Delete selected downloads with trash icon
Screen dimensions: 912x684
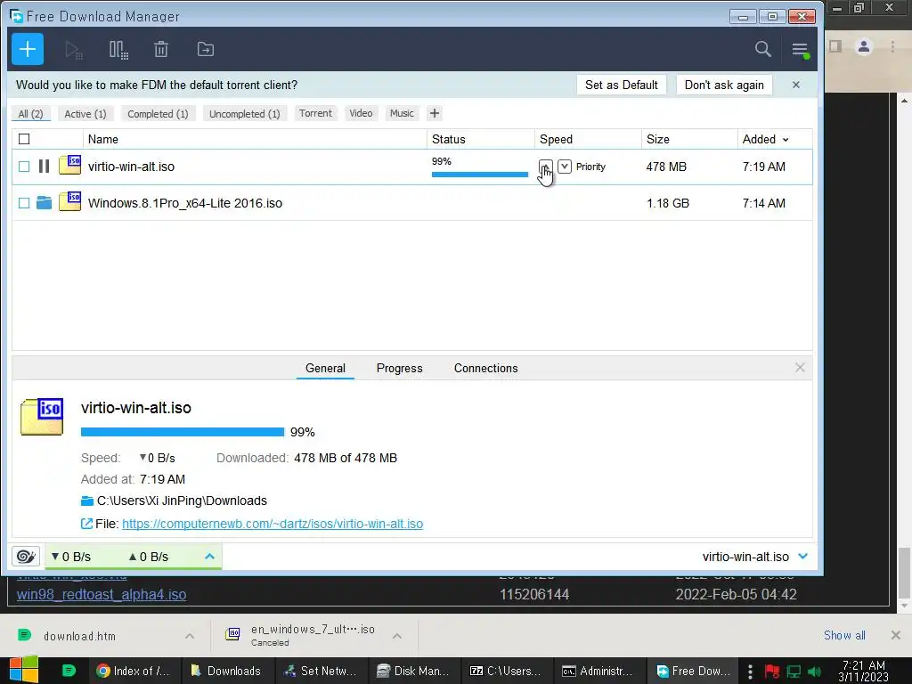tap(161, 50)
